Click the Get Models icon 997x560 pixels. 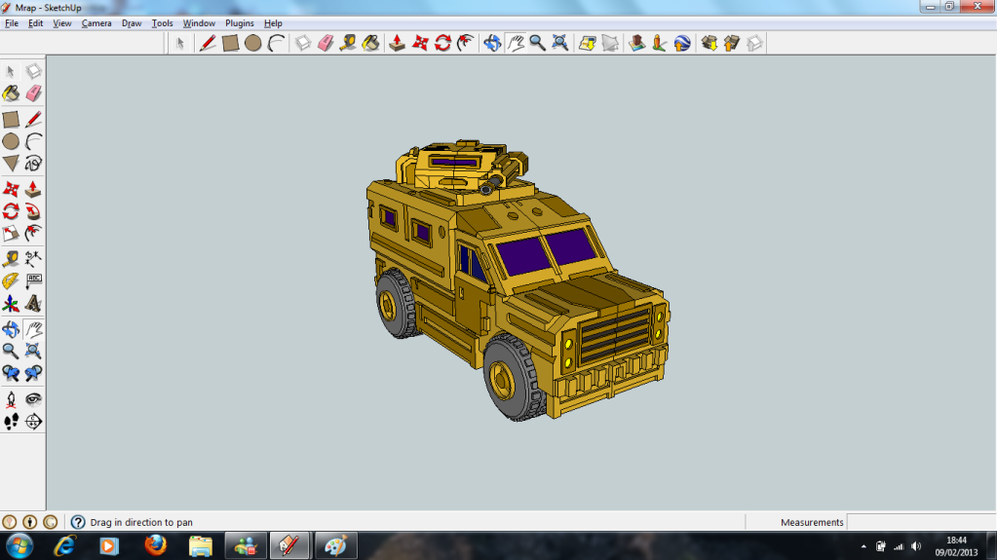(709, 43)
